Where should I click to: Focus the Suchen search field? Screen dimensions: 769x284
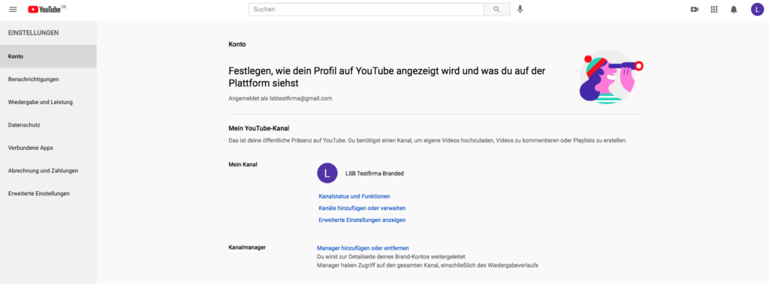[366, 9]
